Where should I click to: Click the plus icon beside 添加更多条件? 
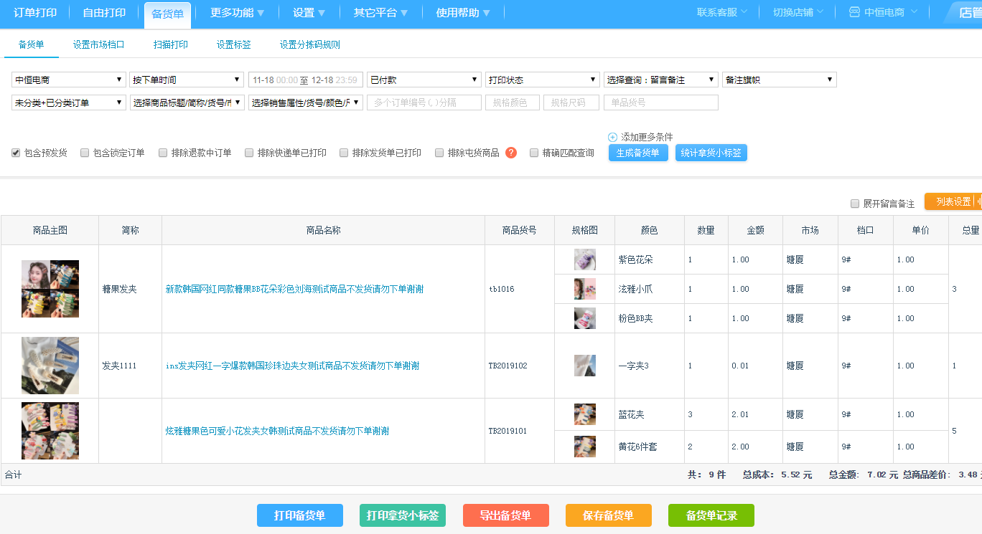(x=612, y=137)
